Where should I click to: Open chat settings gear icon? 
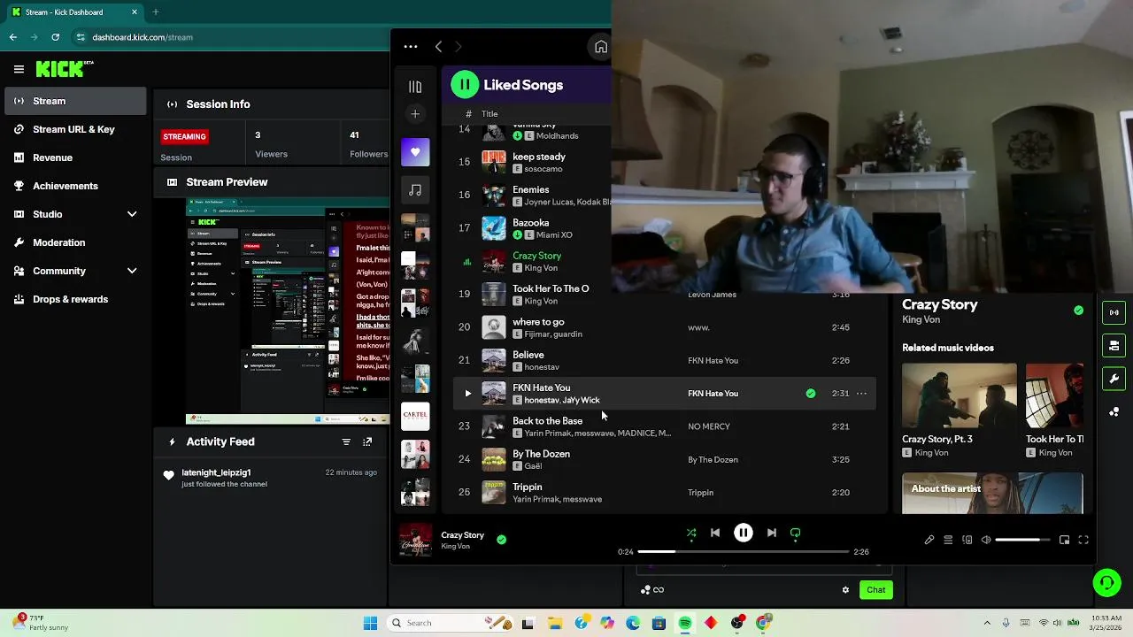(x=845, y=590)
